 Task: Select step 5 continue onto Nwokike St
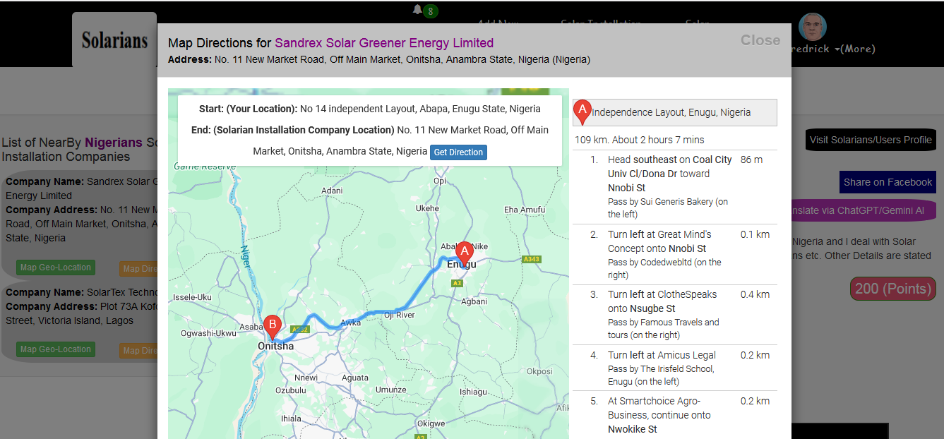tap(675, 415)
